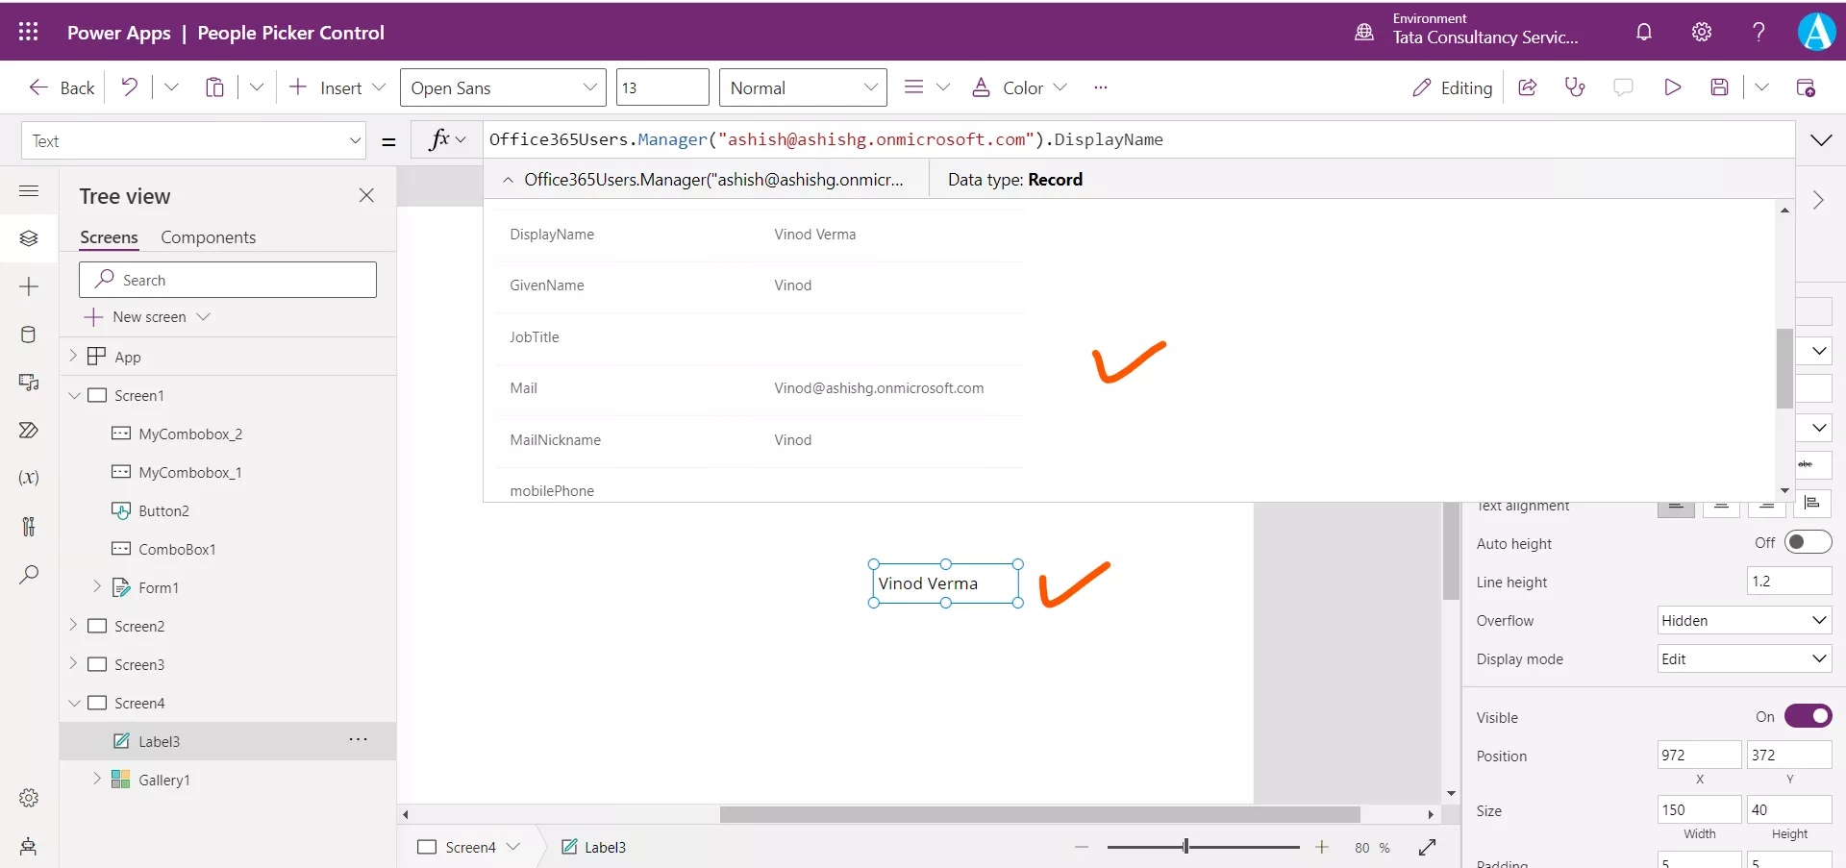Open the Data cylinder icon

[x=29, y=335]
